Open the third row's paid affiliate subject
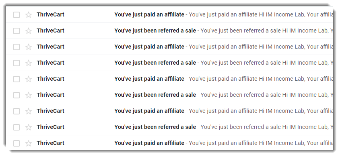This screenshot has height=155, width=338. tap(149, 47)
